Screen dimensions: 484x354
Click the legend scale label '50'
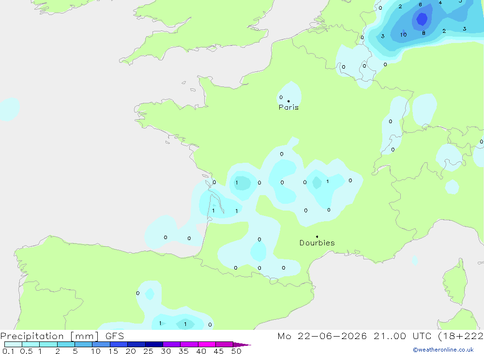(236, 351)
